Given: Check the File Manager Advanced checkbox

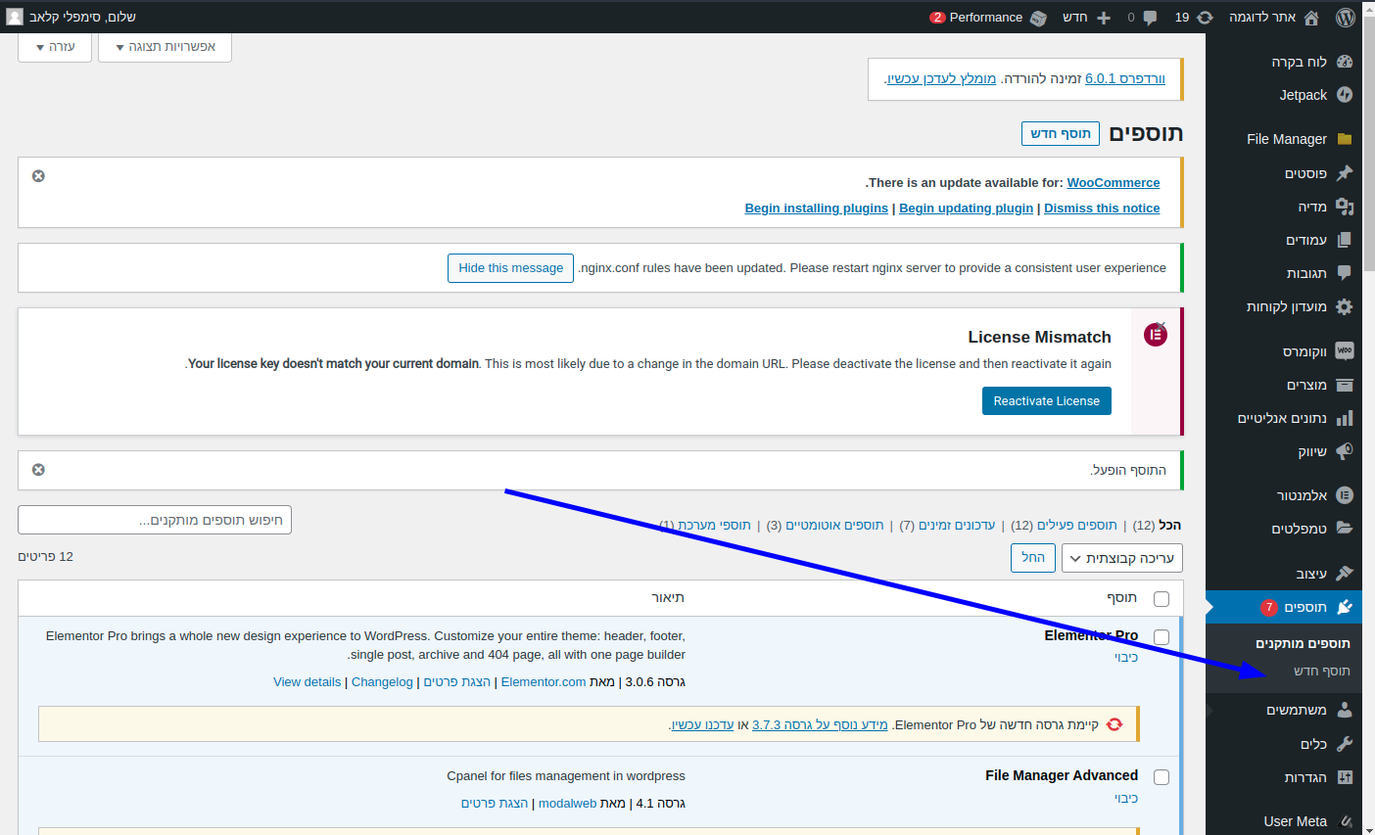Looking at the screenshot, I should pos(1162,777).
